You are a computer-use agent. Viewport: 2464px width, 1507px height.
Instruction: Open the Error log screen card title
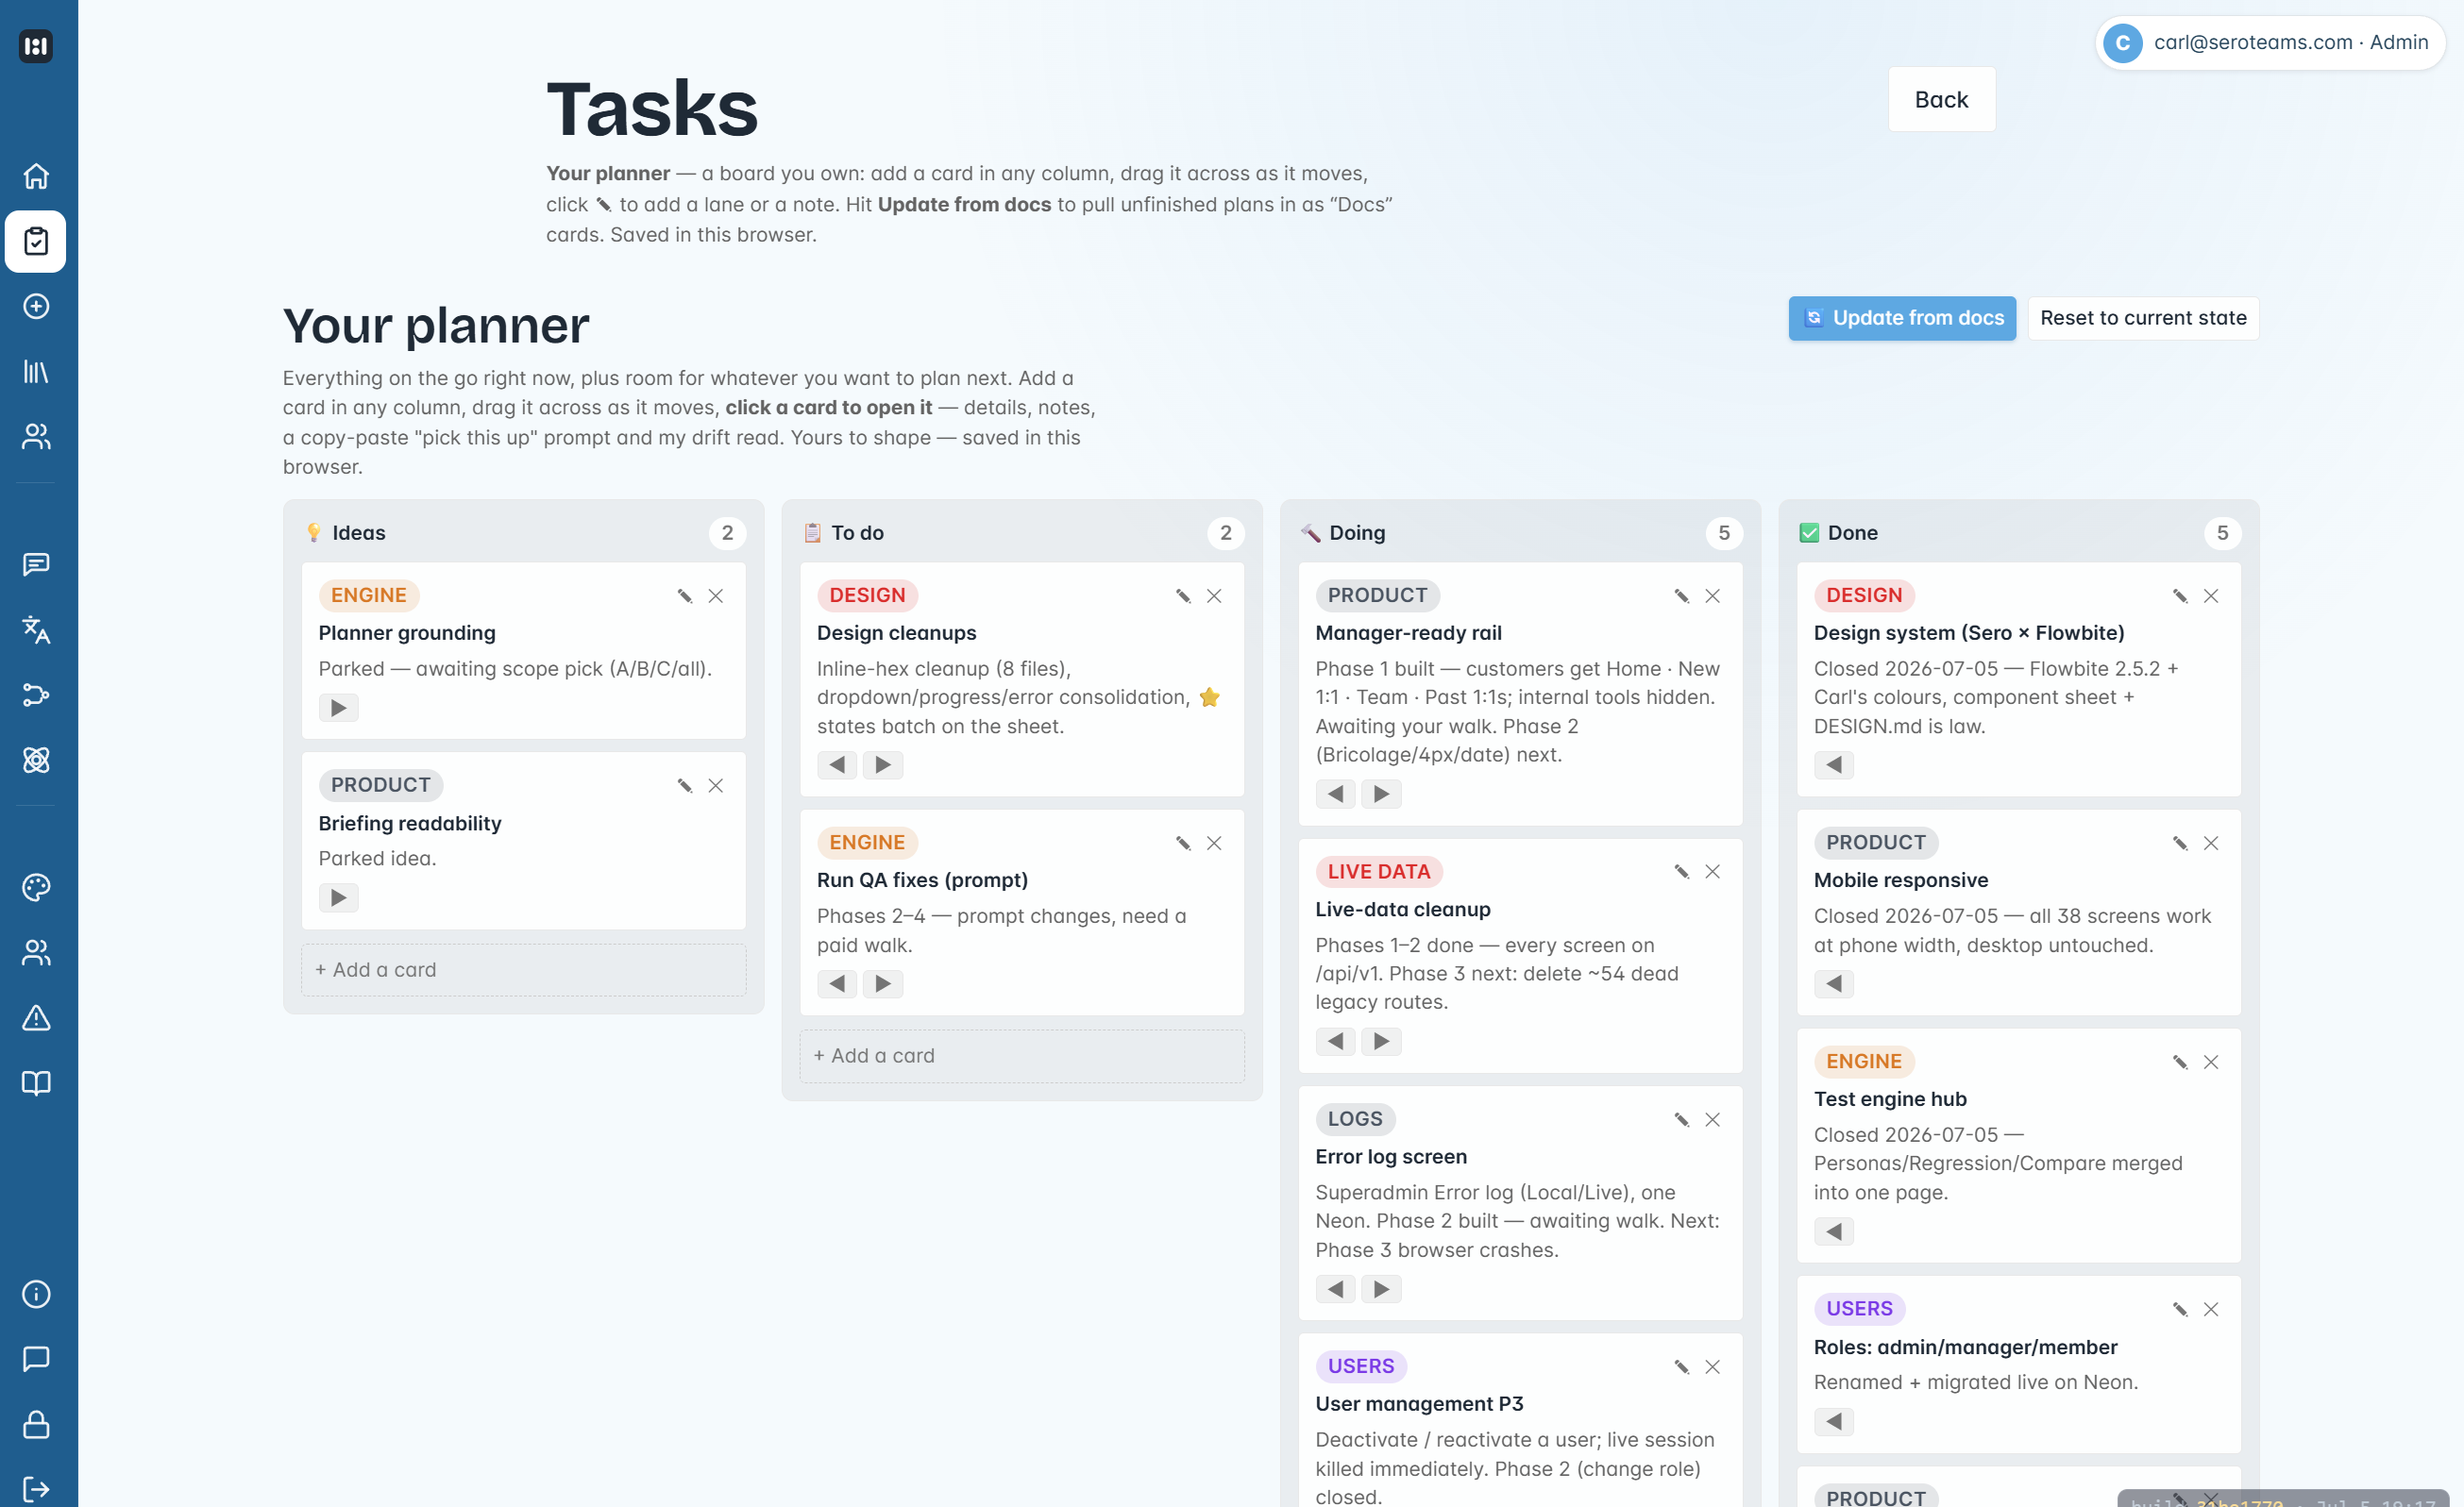point(1391,1156)
